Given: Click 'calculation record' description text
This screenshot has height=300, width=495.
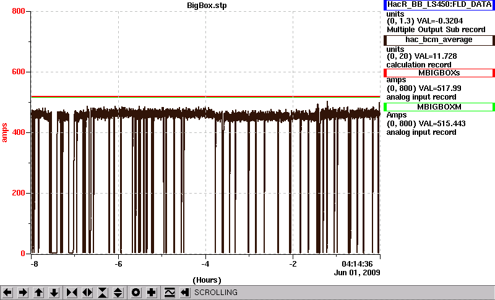Looking at the screenshot, I should 419,65.
